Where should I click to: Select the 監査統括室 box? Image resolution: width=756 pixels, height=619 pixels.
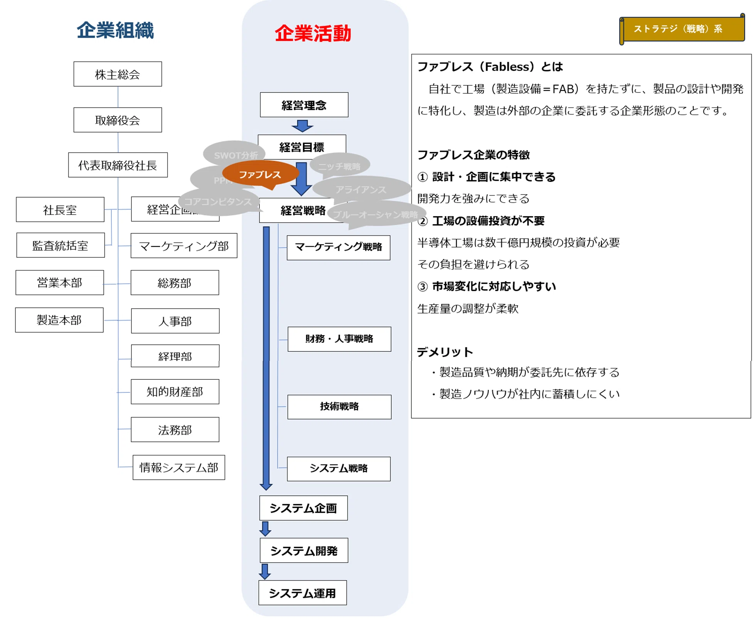point(61,245)
